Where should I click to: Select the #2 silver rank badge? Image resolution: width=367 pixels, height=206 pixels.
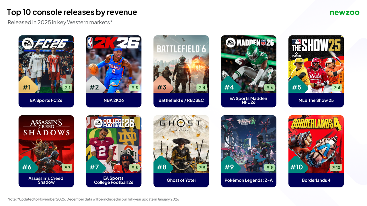click(94, 86)
